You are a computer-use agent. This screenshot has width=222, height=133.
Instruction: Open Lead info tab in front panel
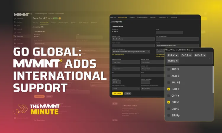click(113, 17)
